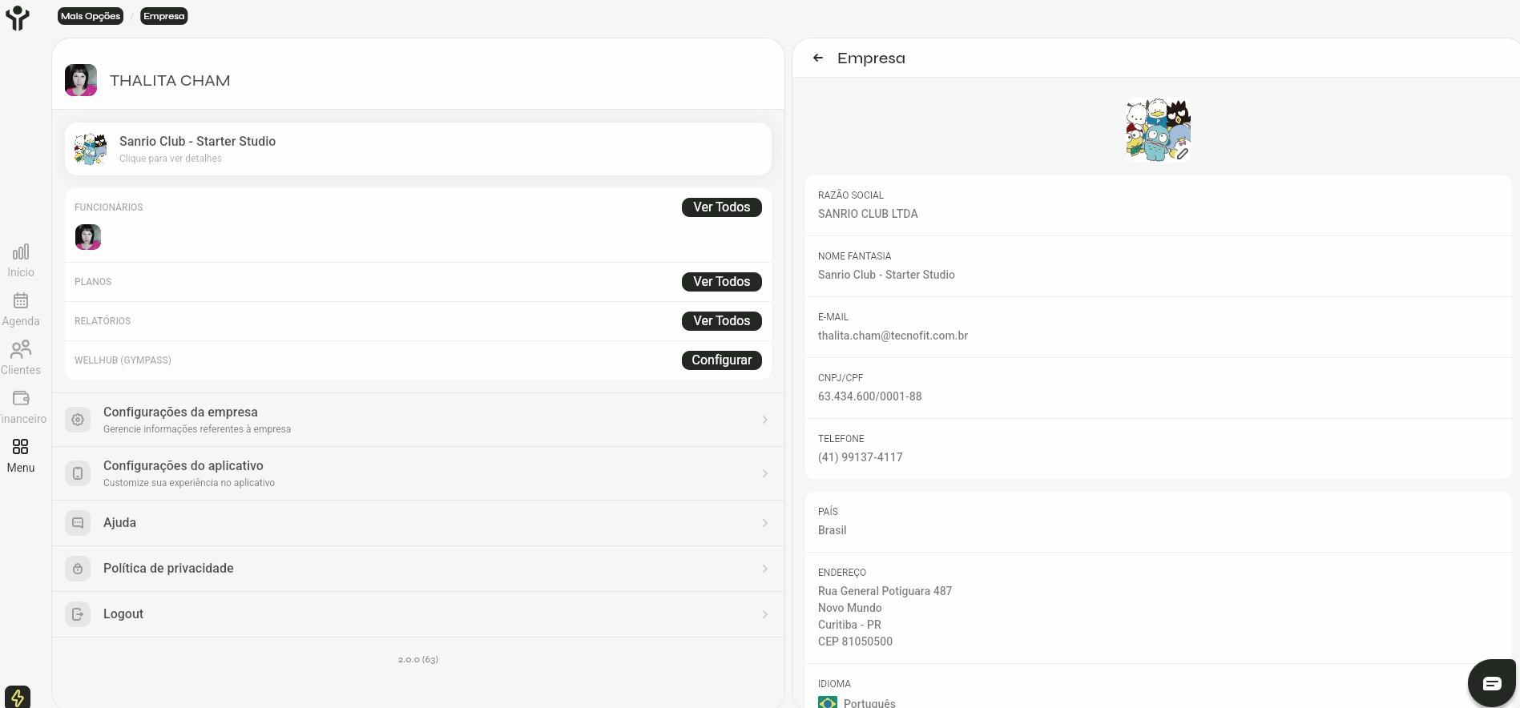Image resolution: width=1520 pixels, height=708 pixels.
Task: Click Empresa breadcrumb
Action: [164, 16]
